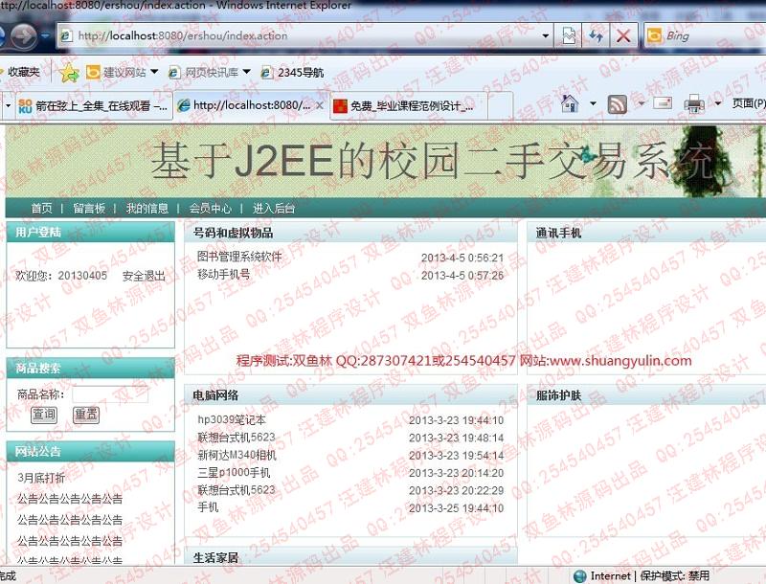Image resolution: width=766 pixels, height=584 pixels.
Task: Close the localhost:8080 tab
Action: [x=320, y=105]
